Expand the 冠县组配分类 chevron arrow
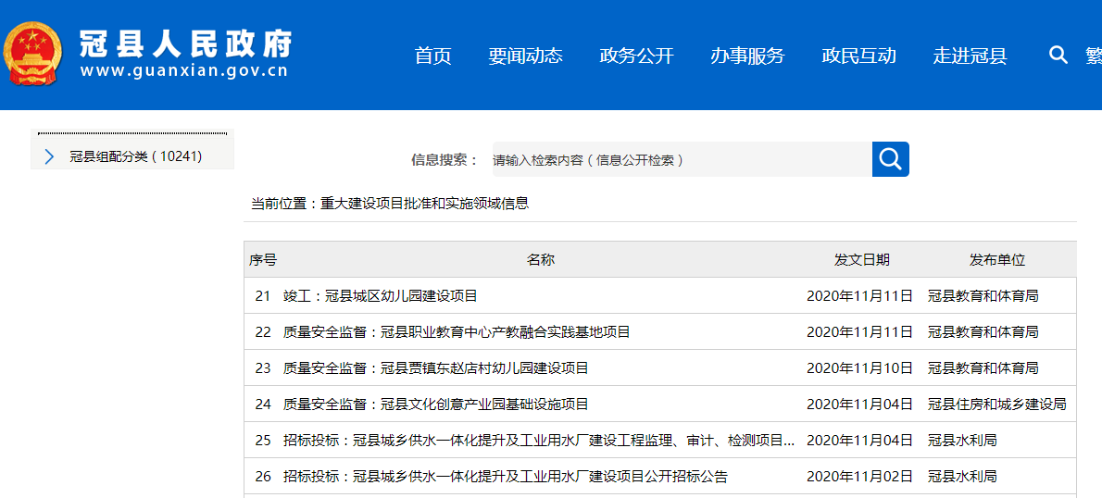 pos(49,157)
